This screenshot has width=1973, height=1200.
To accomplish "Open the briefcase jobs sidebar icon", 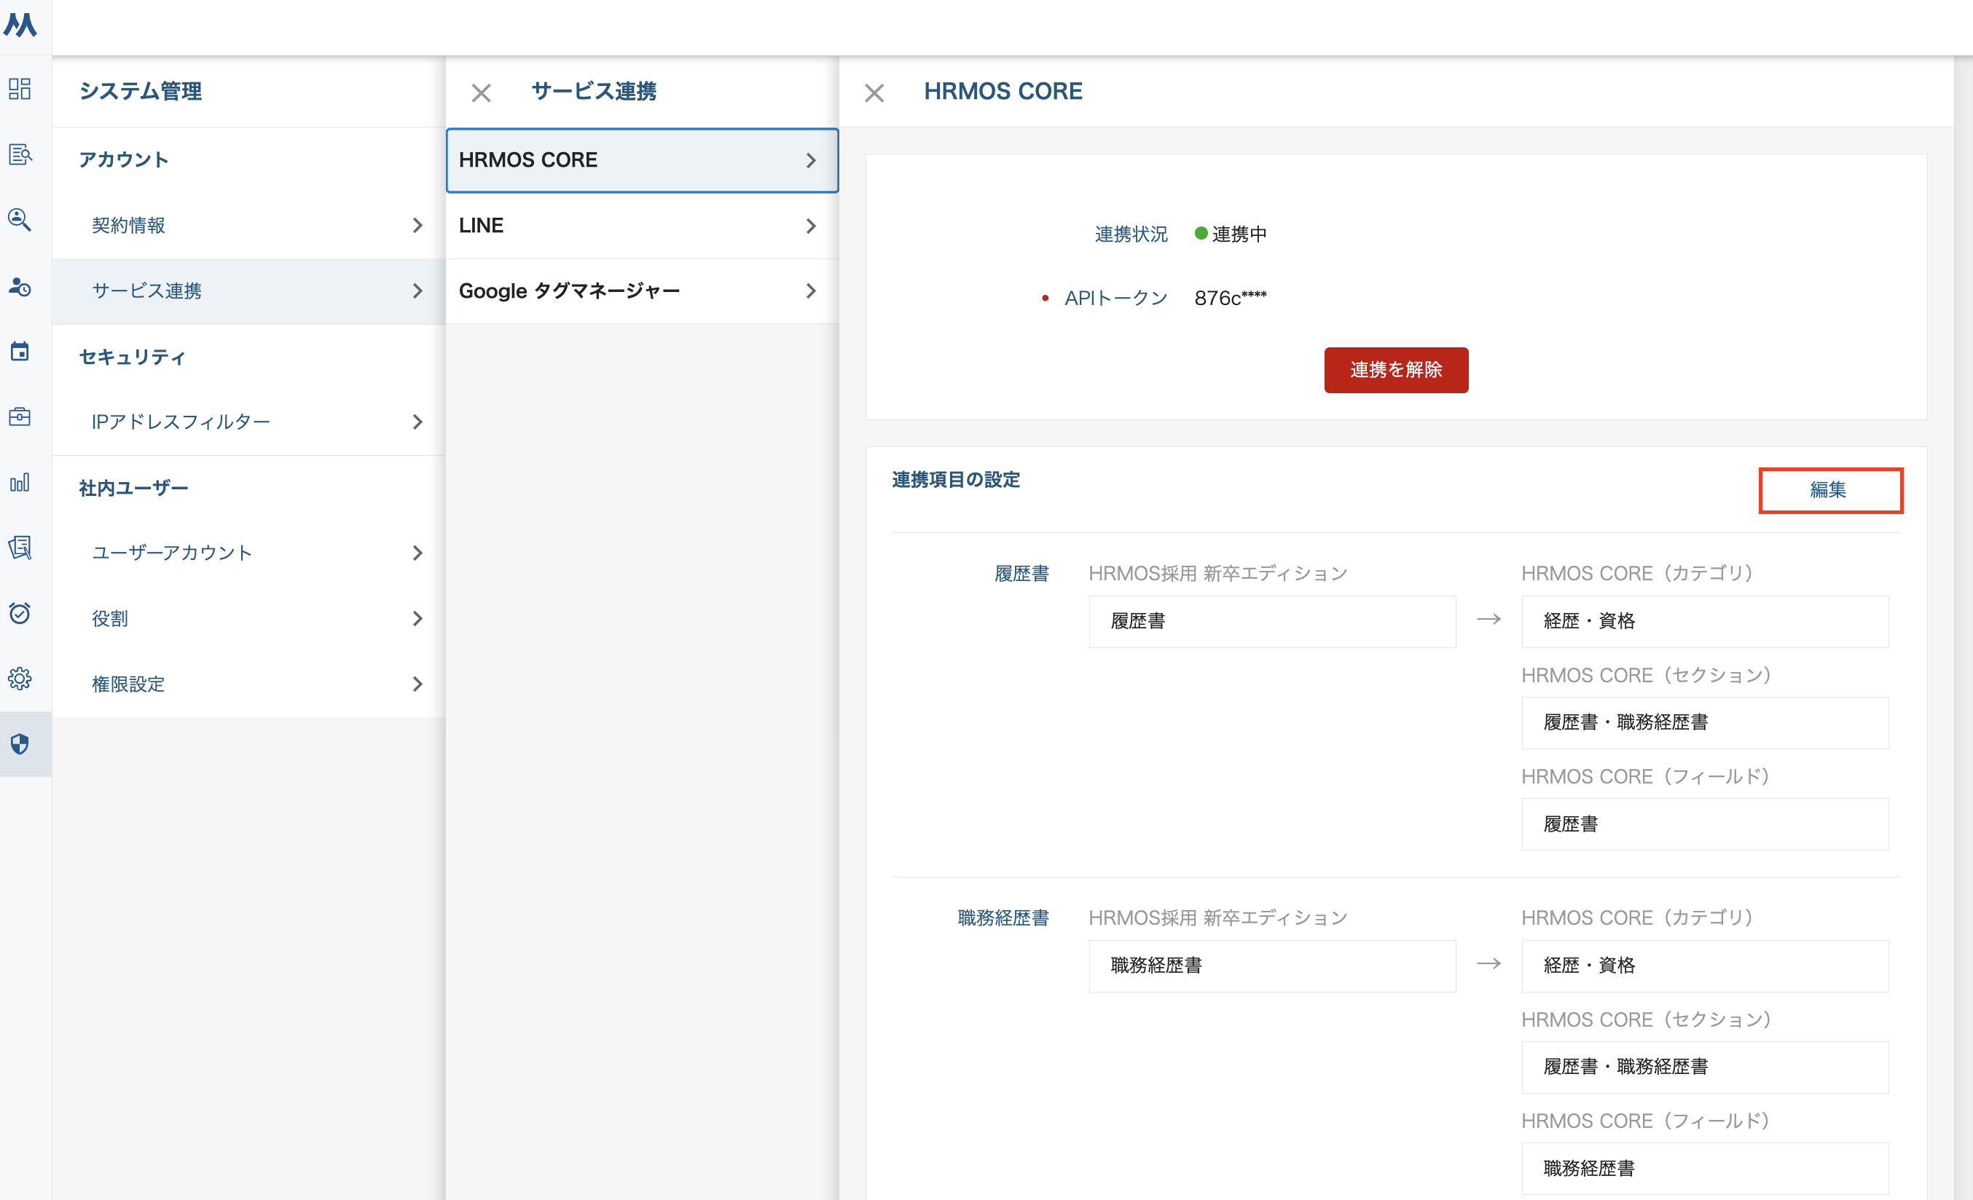I will 20,416.
